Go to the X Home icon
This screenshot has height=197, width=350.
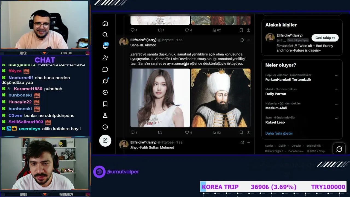(x=105, y=24)
